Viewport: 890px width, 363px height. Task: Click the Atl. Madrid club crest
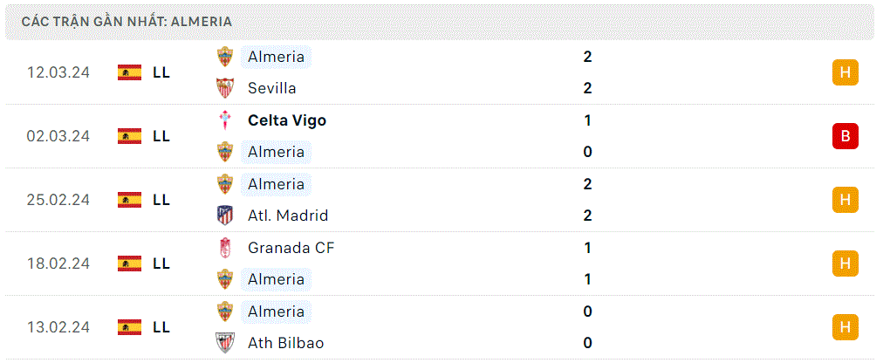click(x=225, y=216)
